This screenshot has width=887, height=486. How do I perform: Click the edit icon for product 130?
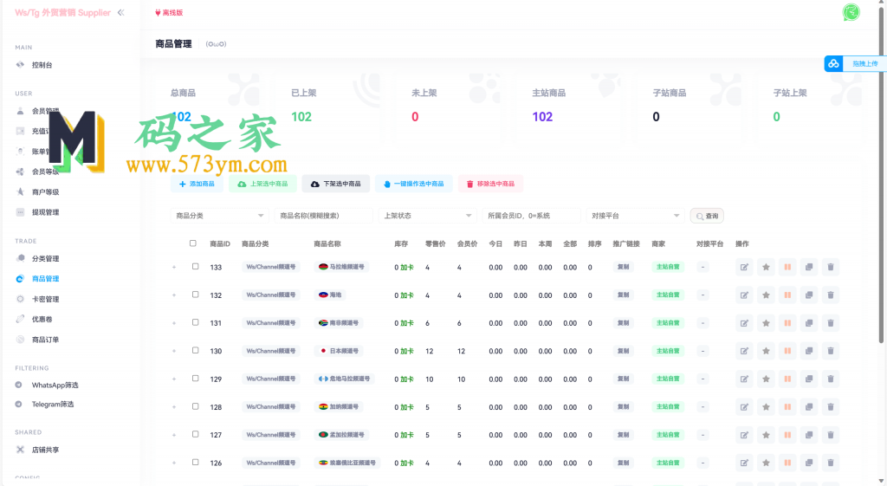[744, 351]
